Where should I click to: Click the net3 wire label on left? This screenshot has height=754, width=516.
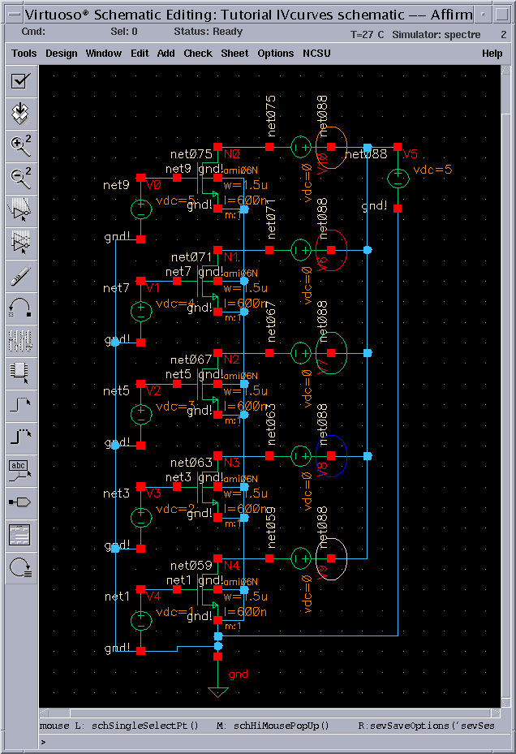coord(116,493)
